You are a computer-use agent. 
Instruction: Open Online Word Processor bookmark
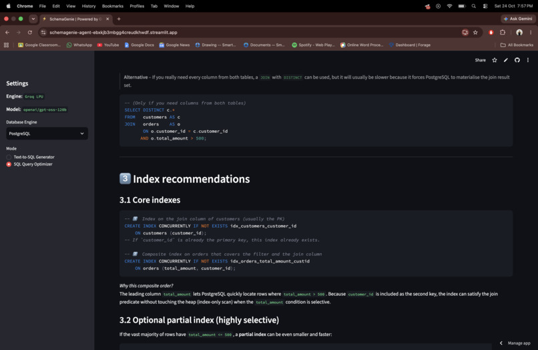point(362,45)
